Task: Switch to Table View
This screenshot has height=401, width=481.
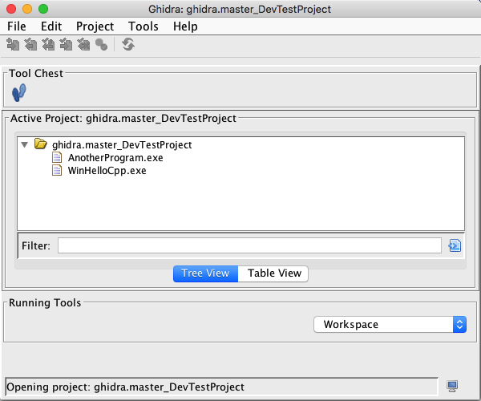Action: 274,273
